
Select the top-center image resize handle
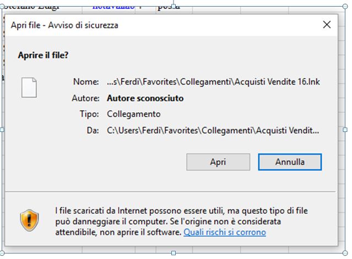(174, 6)
